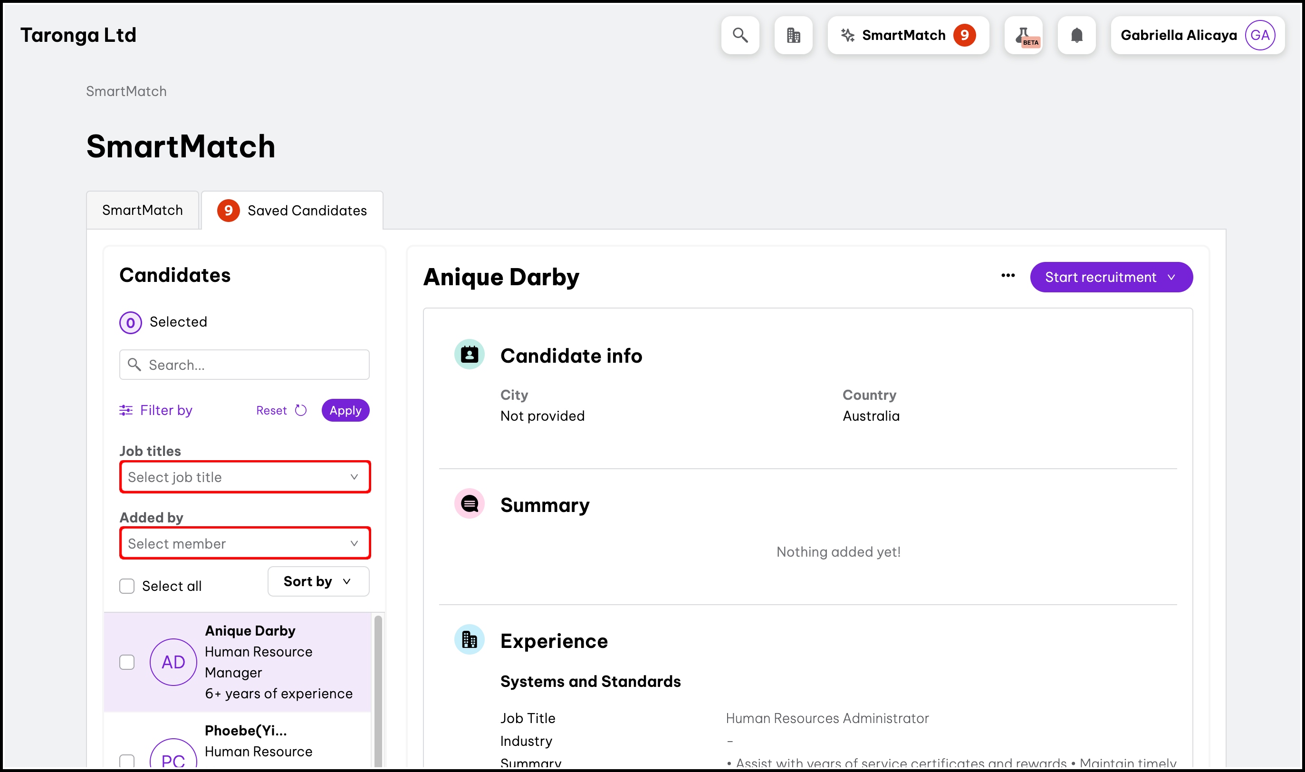Click the SmartMatch breadcrumb link
Image resolution: width=1305 pixels, height=772 pixels.
pos(126,91)
